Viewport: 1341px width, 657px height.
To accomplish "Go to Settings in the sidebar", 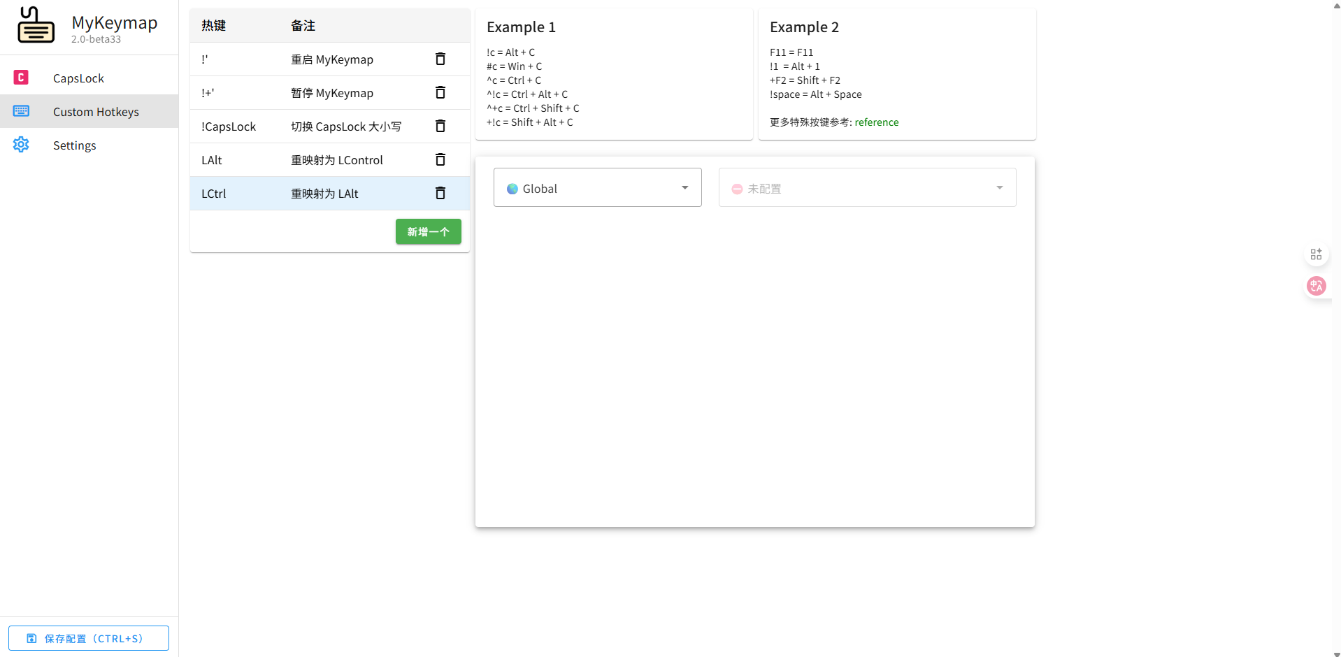I will 74,145.
